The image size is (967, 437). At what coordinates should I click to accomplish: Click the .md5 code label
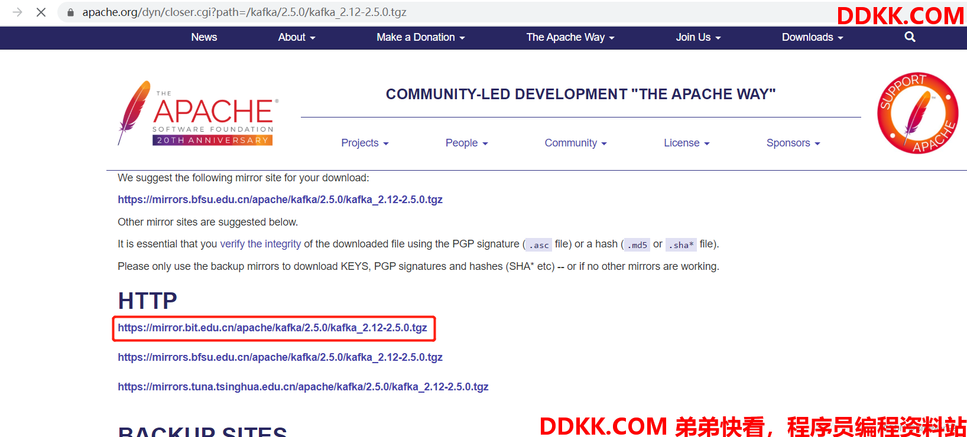[637, 244]
